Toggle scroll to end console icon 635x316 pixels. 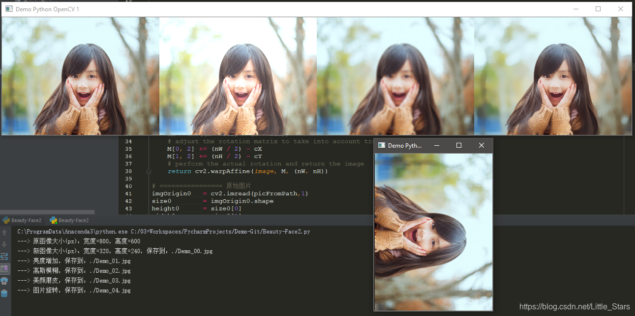4,269
